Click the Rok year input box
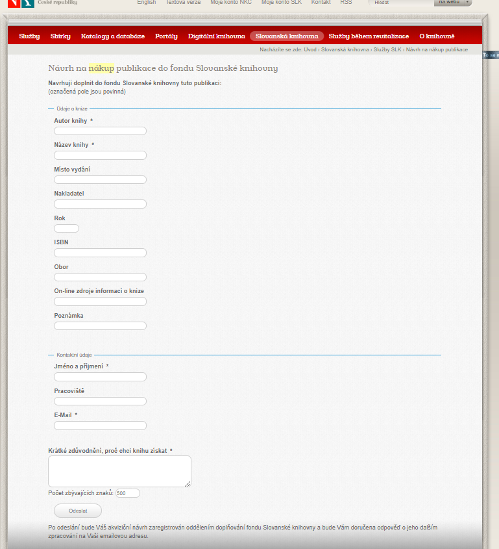This screenshot has height=549, width=499. [66, 229]
